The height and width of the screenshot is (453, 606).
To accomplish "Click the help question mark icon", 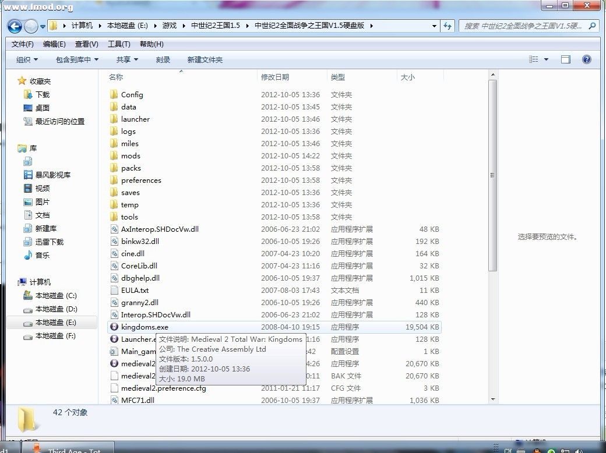I will [587, 59].
